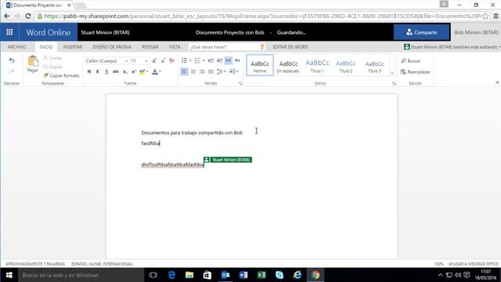
Task: Switch to the DISEÑO DE PÁGINA tab
Action: tap(112, 47)
